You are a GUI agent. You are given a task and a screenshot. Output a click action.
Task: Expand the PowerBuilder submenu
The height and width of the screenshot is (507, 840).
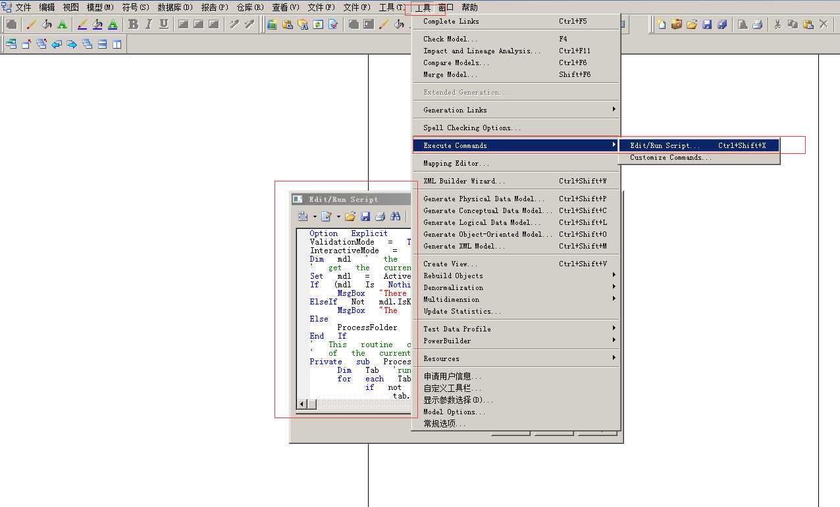[x=517, y=341]
